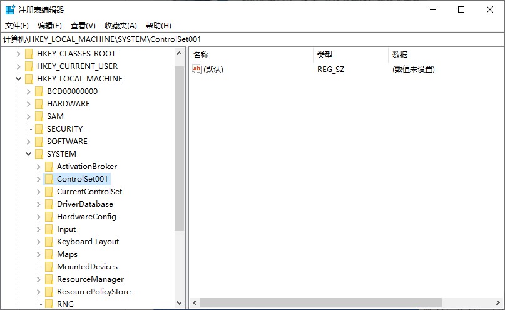Click the SOFTWARE folder icon
This screenshot has width=505, height=310.
point(39,142)
